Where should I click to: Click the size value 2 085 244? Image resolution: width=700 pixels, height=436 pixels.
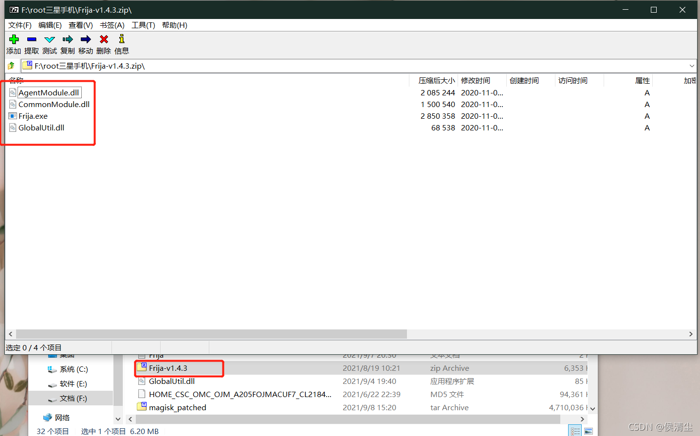tap(438, 92)
